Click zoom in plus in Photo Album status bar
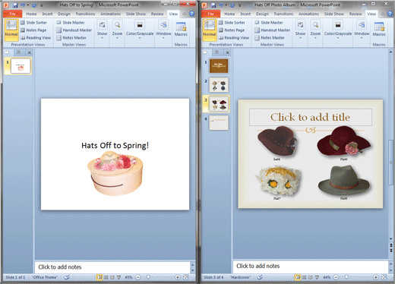Screen dimensions: 395x284 (376, 277)
